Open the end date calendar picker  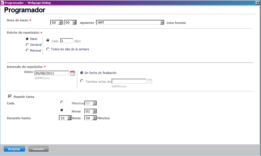click(150, 81)
